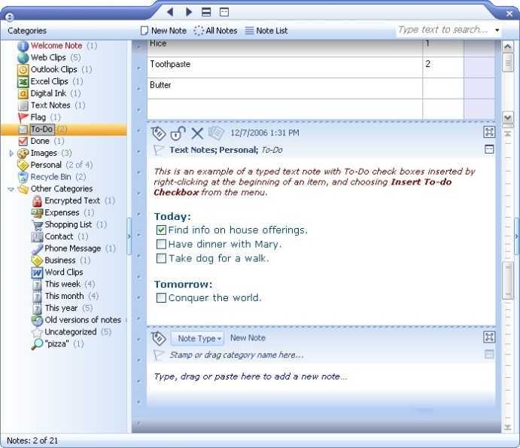Click the Stamp or drag category field
This screenshot has height=448, width=520.
236,355
